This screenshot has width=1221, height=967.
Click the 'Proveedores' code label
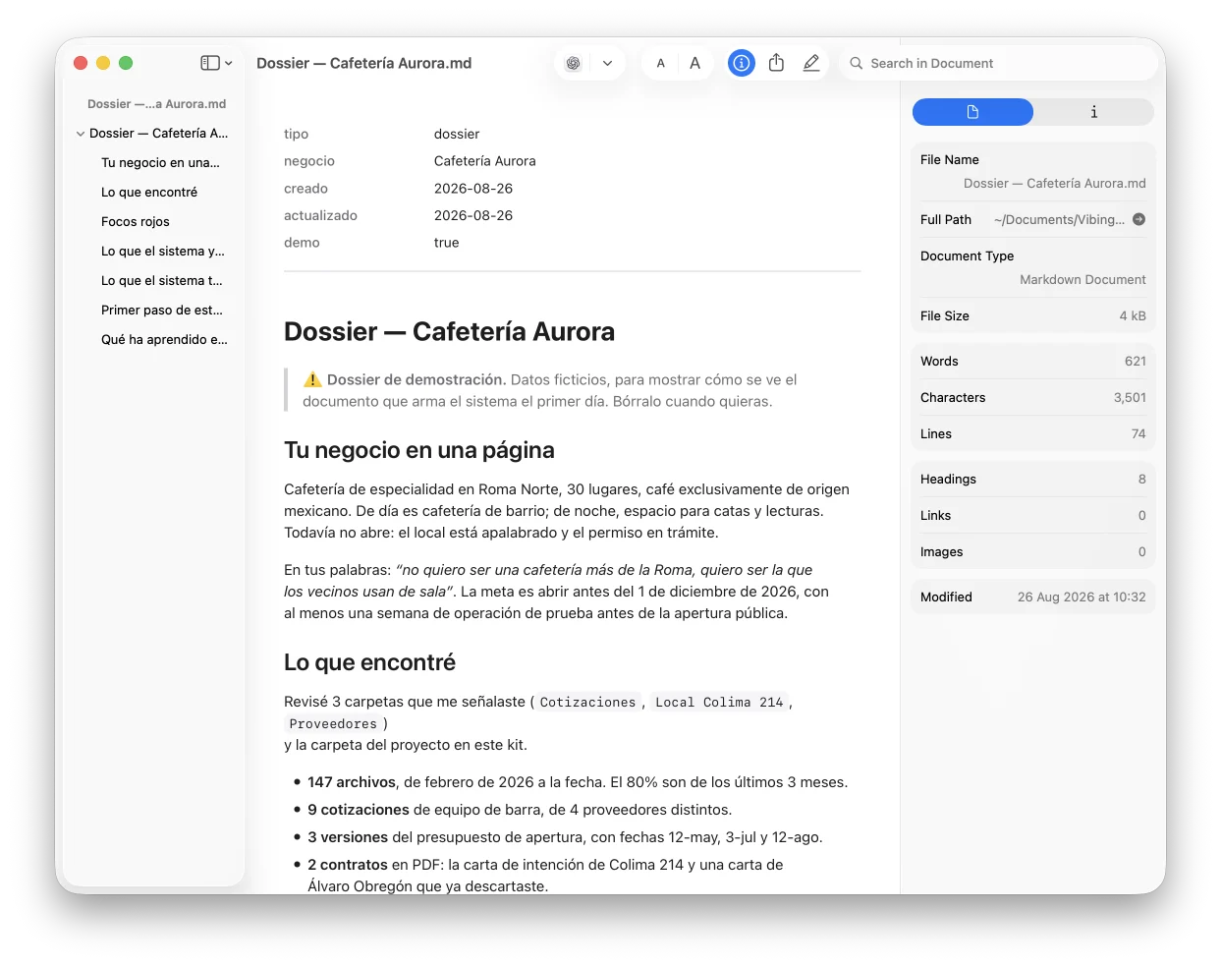[x=333, y=723]
